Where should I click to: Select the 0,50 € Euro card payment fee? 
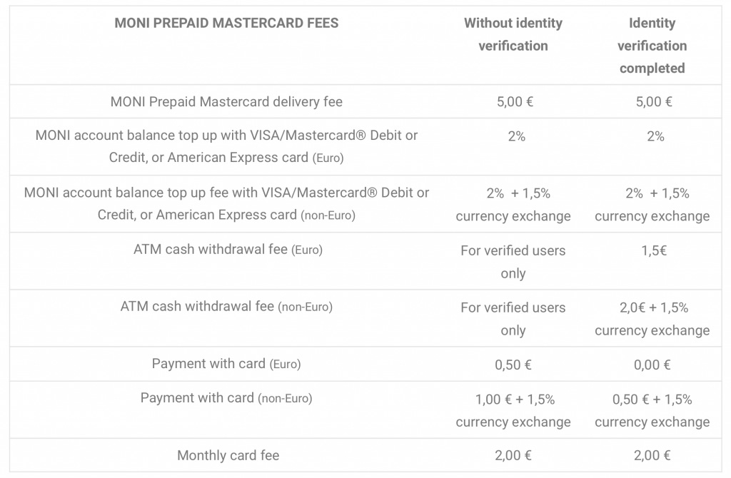click(513, 365)
